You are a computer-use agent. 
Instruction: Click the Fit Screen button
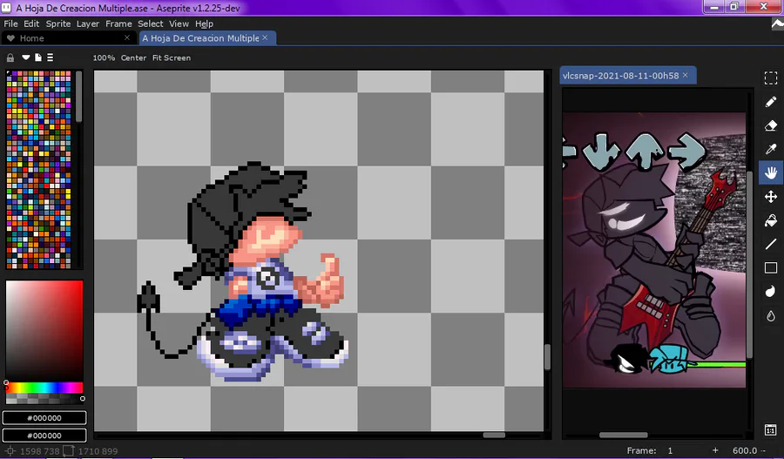[x=172, y=57]
